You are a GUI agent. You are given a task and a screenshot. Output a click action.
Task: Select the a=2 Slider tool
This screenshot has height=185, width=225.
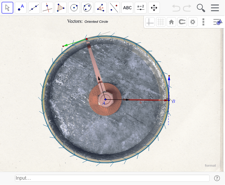point(141,8)
